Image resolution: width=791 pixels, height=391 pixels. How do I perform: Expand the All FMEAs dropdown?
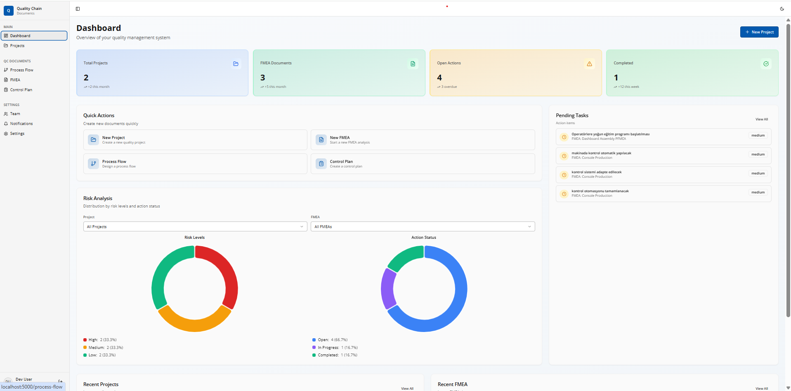pos(423,226)
